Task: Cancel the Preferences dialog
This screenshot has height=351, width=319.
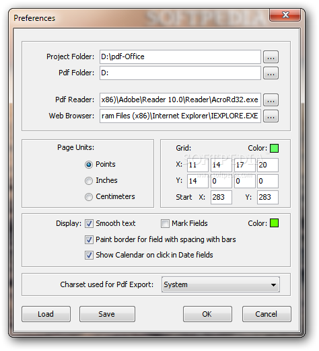Action: [x=267, y=314]
